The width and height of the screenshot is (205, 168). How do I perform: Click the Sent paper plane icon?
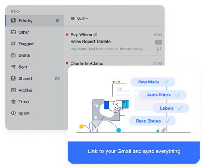click(x=14, y=67)
